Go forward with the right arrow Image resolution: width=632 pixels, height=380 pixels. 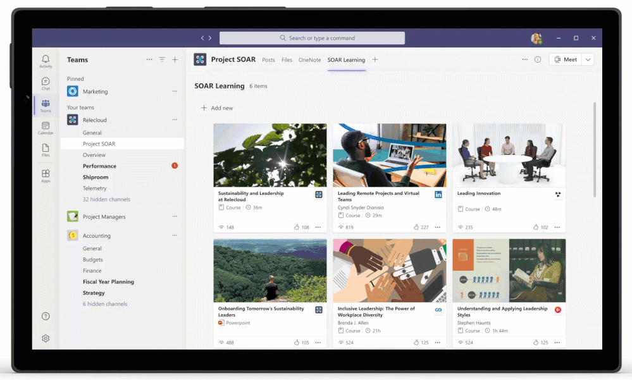(210, 38)
